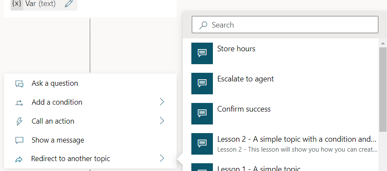This screenshot has width=387, height=171.
Task: Expand the Redirect to another topic chevron
Action: (162, 158)
